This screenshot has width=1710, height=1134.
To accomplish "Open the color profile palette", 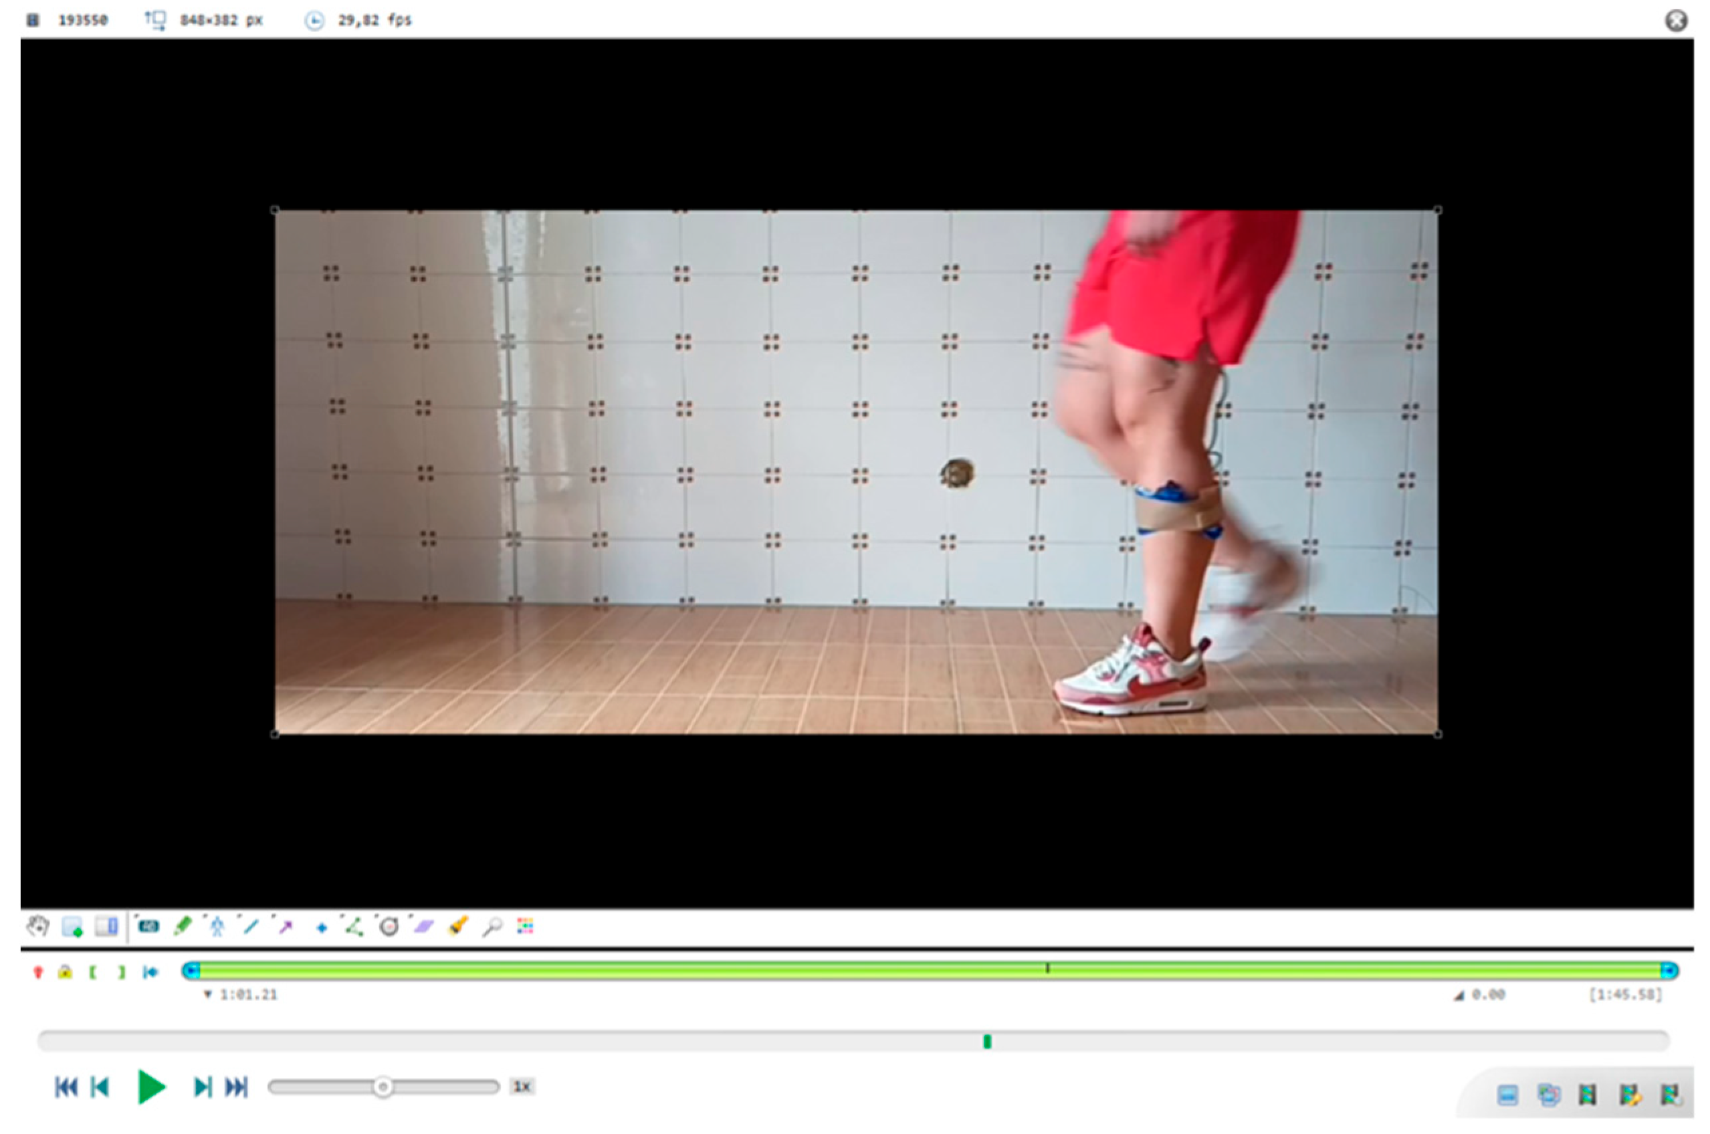I will tap(526, 927).
